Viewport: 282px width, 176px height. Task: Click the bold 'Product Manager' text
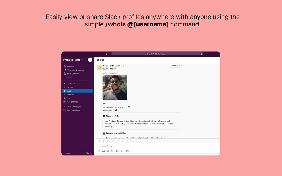point(116,121)
